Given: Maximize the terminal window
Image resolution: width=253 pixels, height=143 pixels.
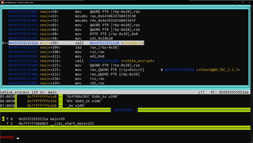Looking at the screenshot, I should pyautogui.click(x=243, y=3).
